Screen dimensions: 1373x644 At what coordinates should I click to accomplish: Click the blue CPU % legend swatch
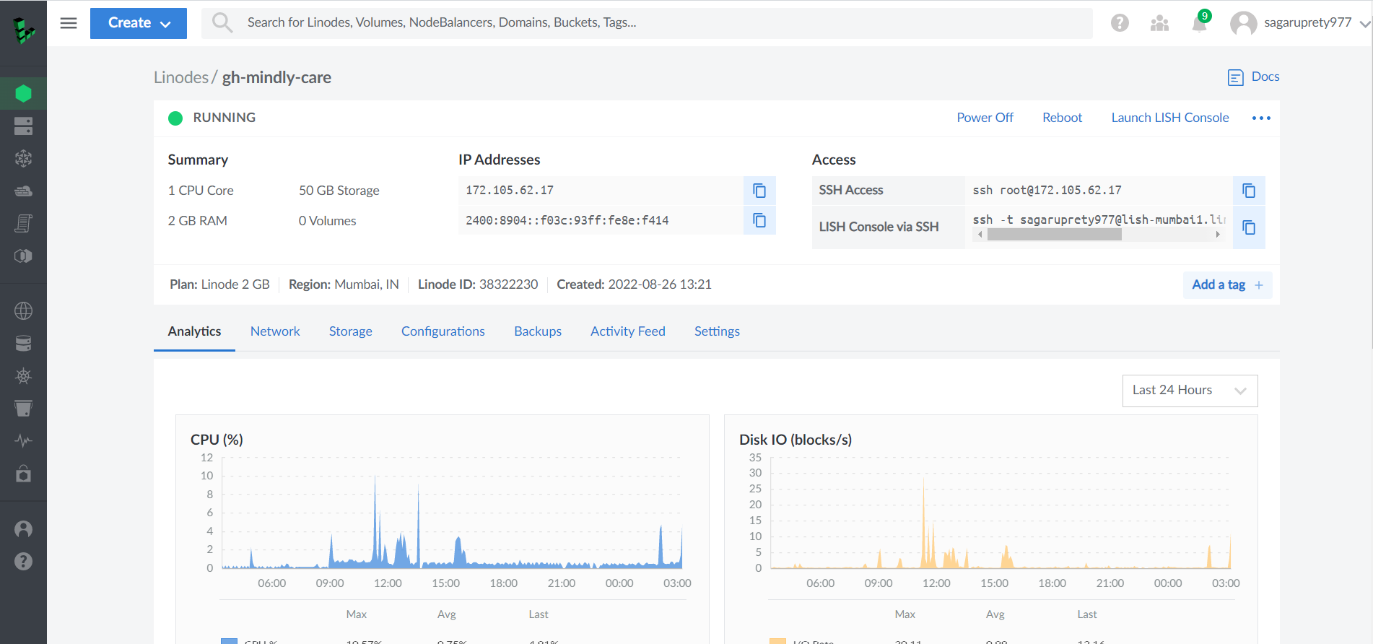tap(229, 641)
